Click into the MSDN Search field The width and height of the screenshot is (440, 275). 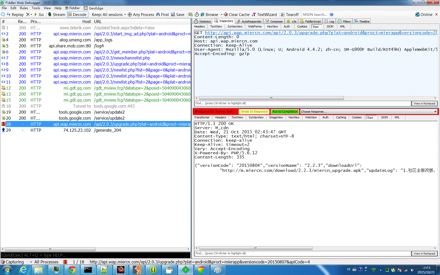click(315, 14)
